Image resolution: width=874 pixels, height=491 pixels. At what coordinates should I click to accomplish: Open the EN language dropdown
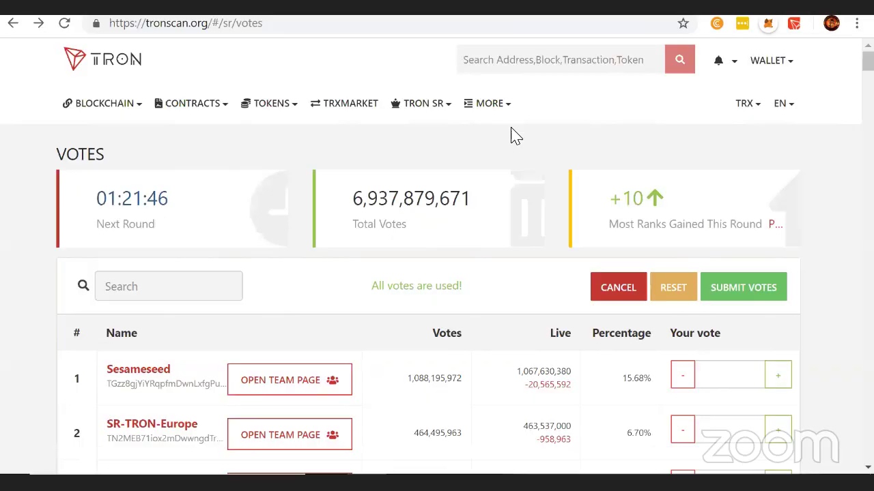point(784,103)
